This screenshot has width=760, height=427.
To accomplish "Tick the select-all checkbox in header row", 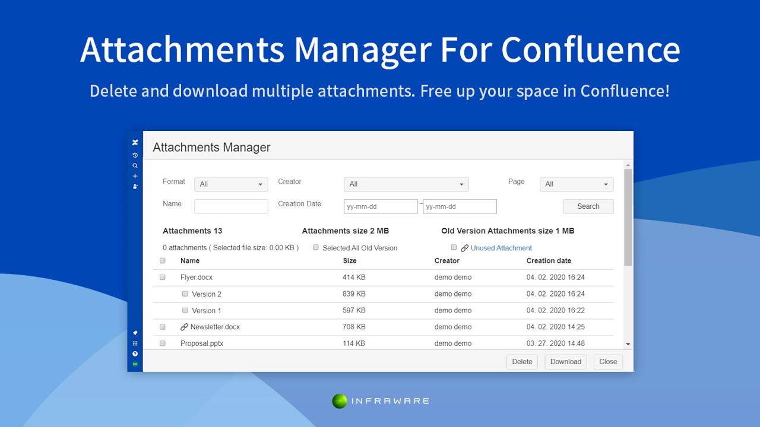I will [x=163, y=261].
